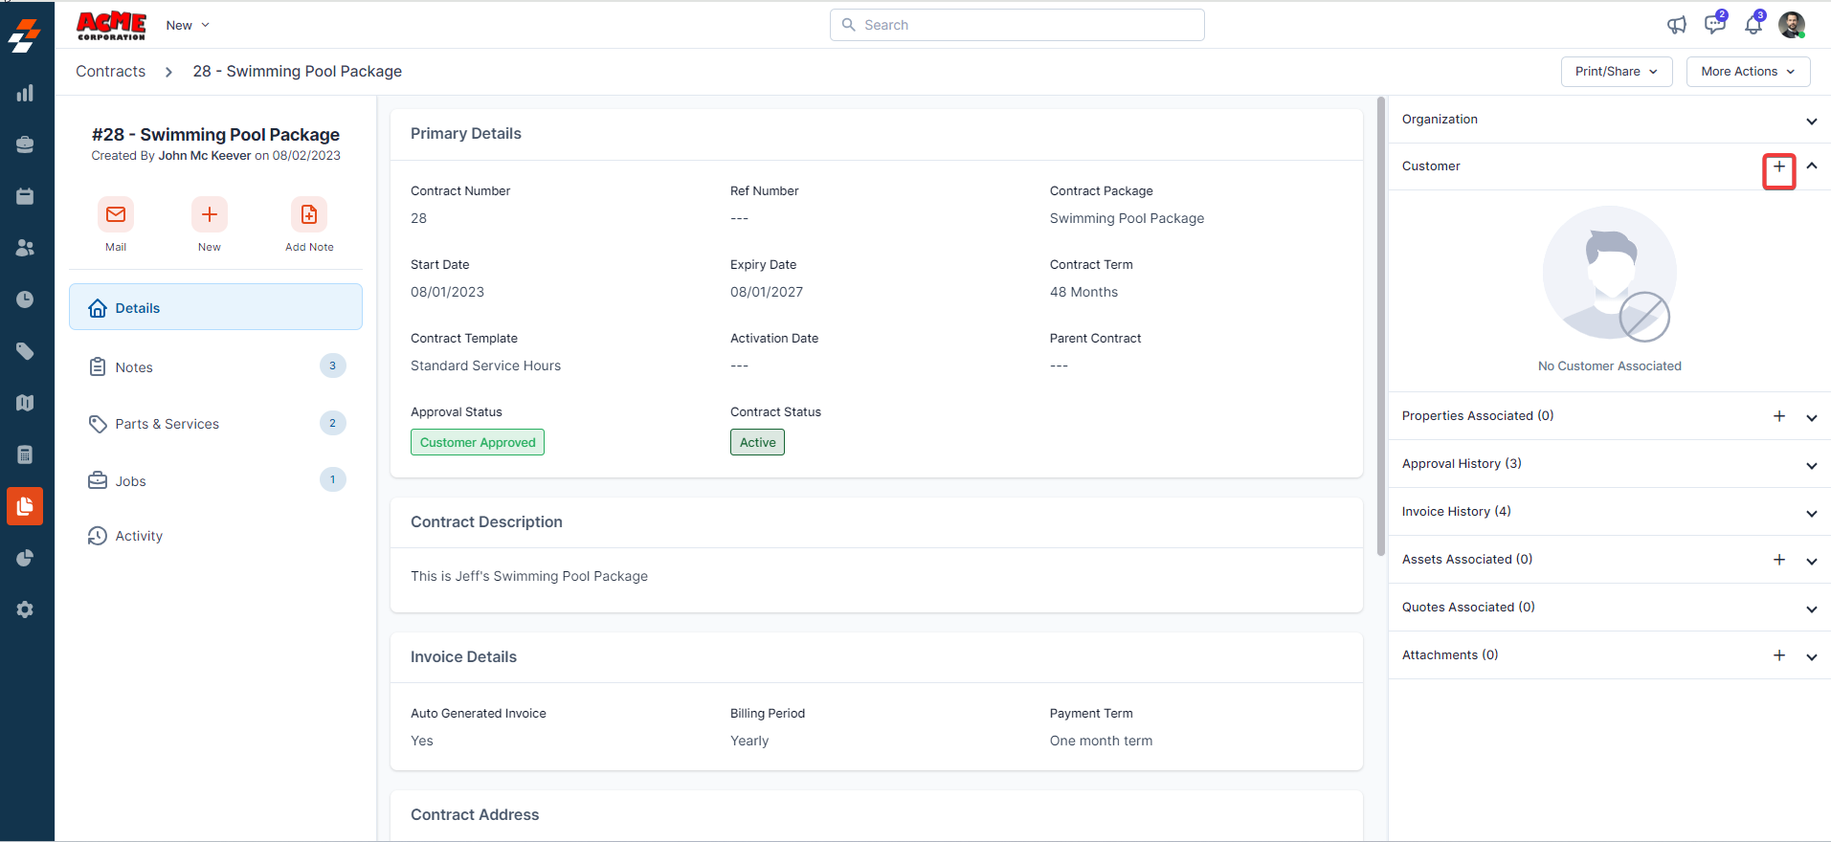Click the user profile avatar
This screenshot has height=842, width=1831.
[1791, 25]
